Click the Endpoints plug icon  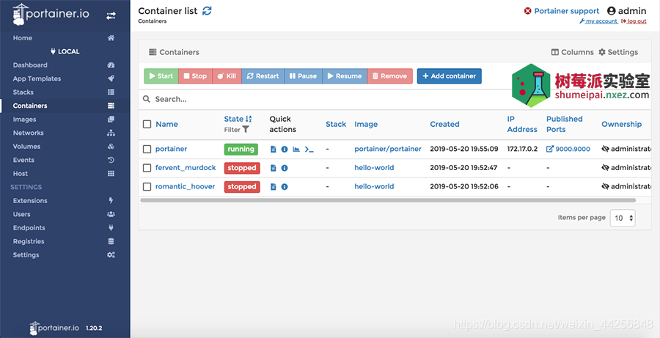(x=111, y=228)
